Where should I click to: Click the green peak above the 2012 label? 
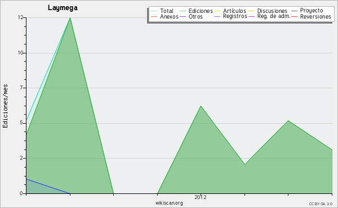pyautogui.click(x=201, y=106)
